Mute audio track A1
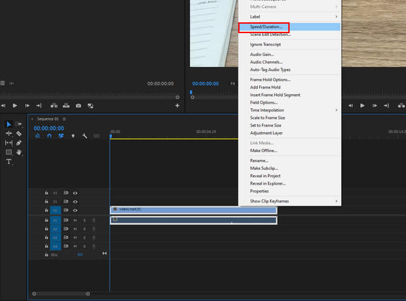406x301 pixels. pyautogui.click(x=75, y=221)
